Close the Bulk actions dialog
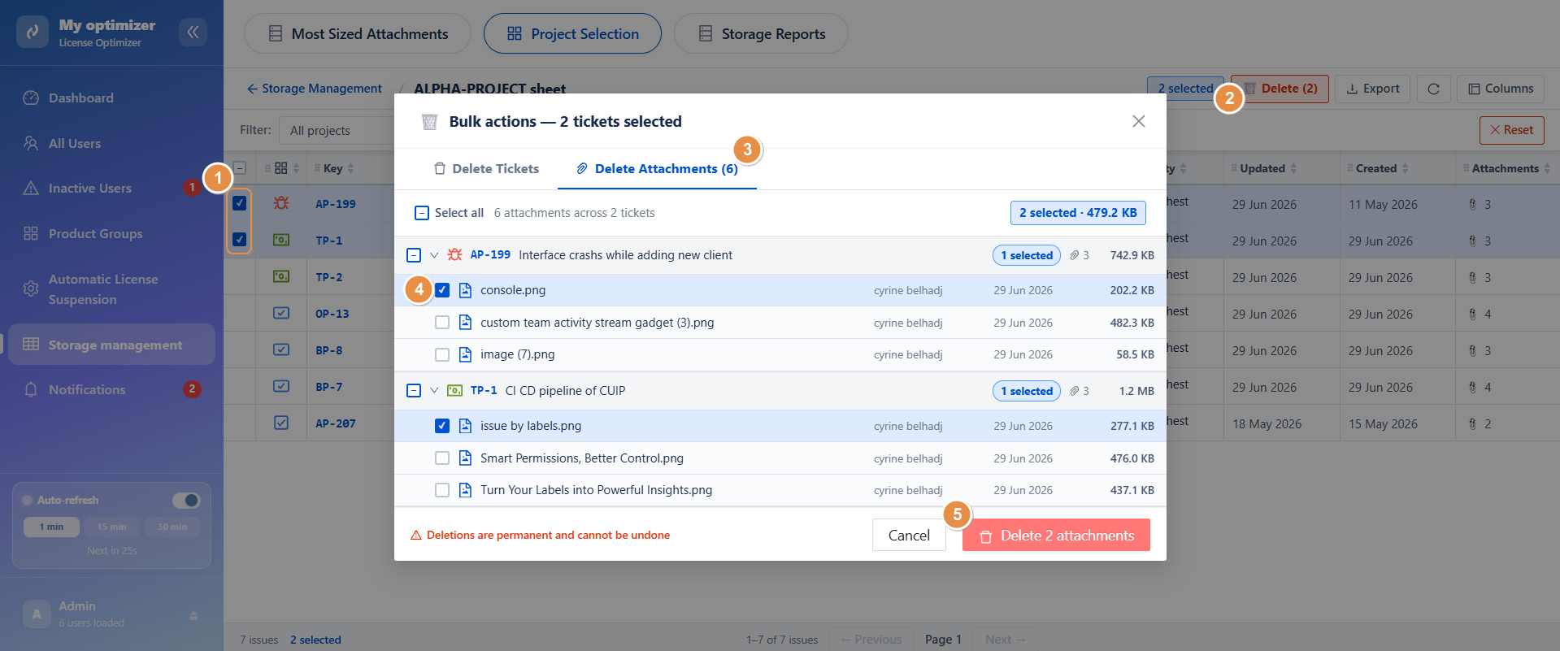This screenshot has width=1560, height=651. (1138, 121)
